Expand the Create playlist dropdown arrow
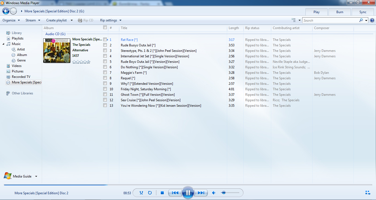Viewport: 376px width, 200px height. [x=72, y=20]
